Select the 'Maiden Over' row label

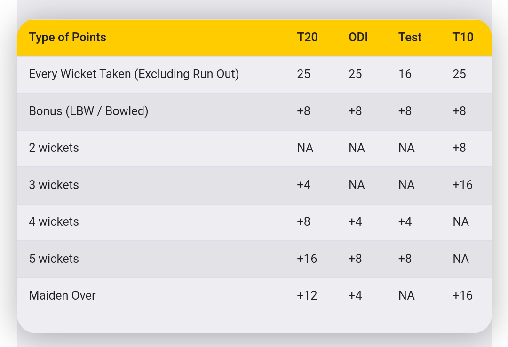(x=62, y=295)
